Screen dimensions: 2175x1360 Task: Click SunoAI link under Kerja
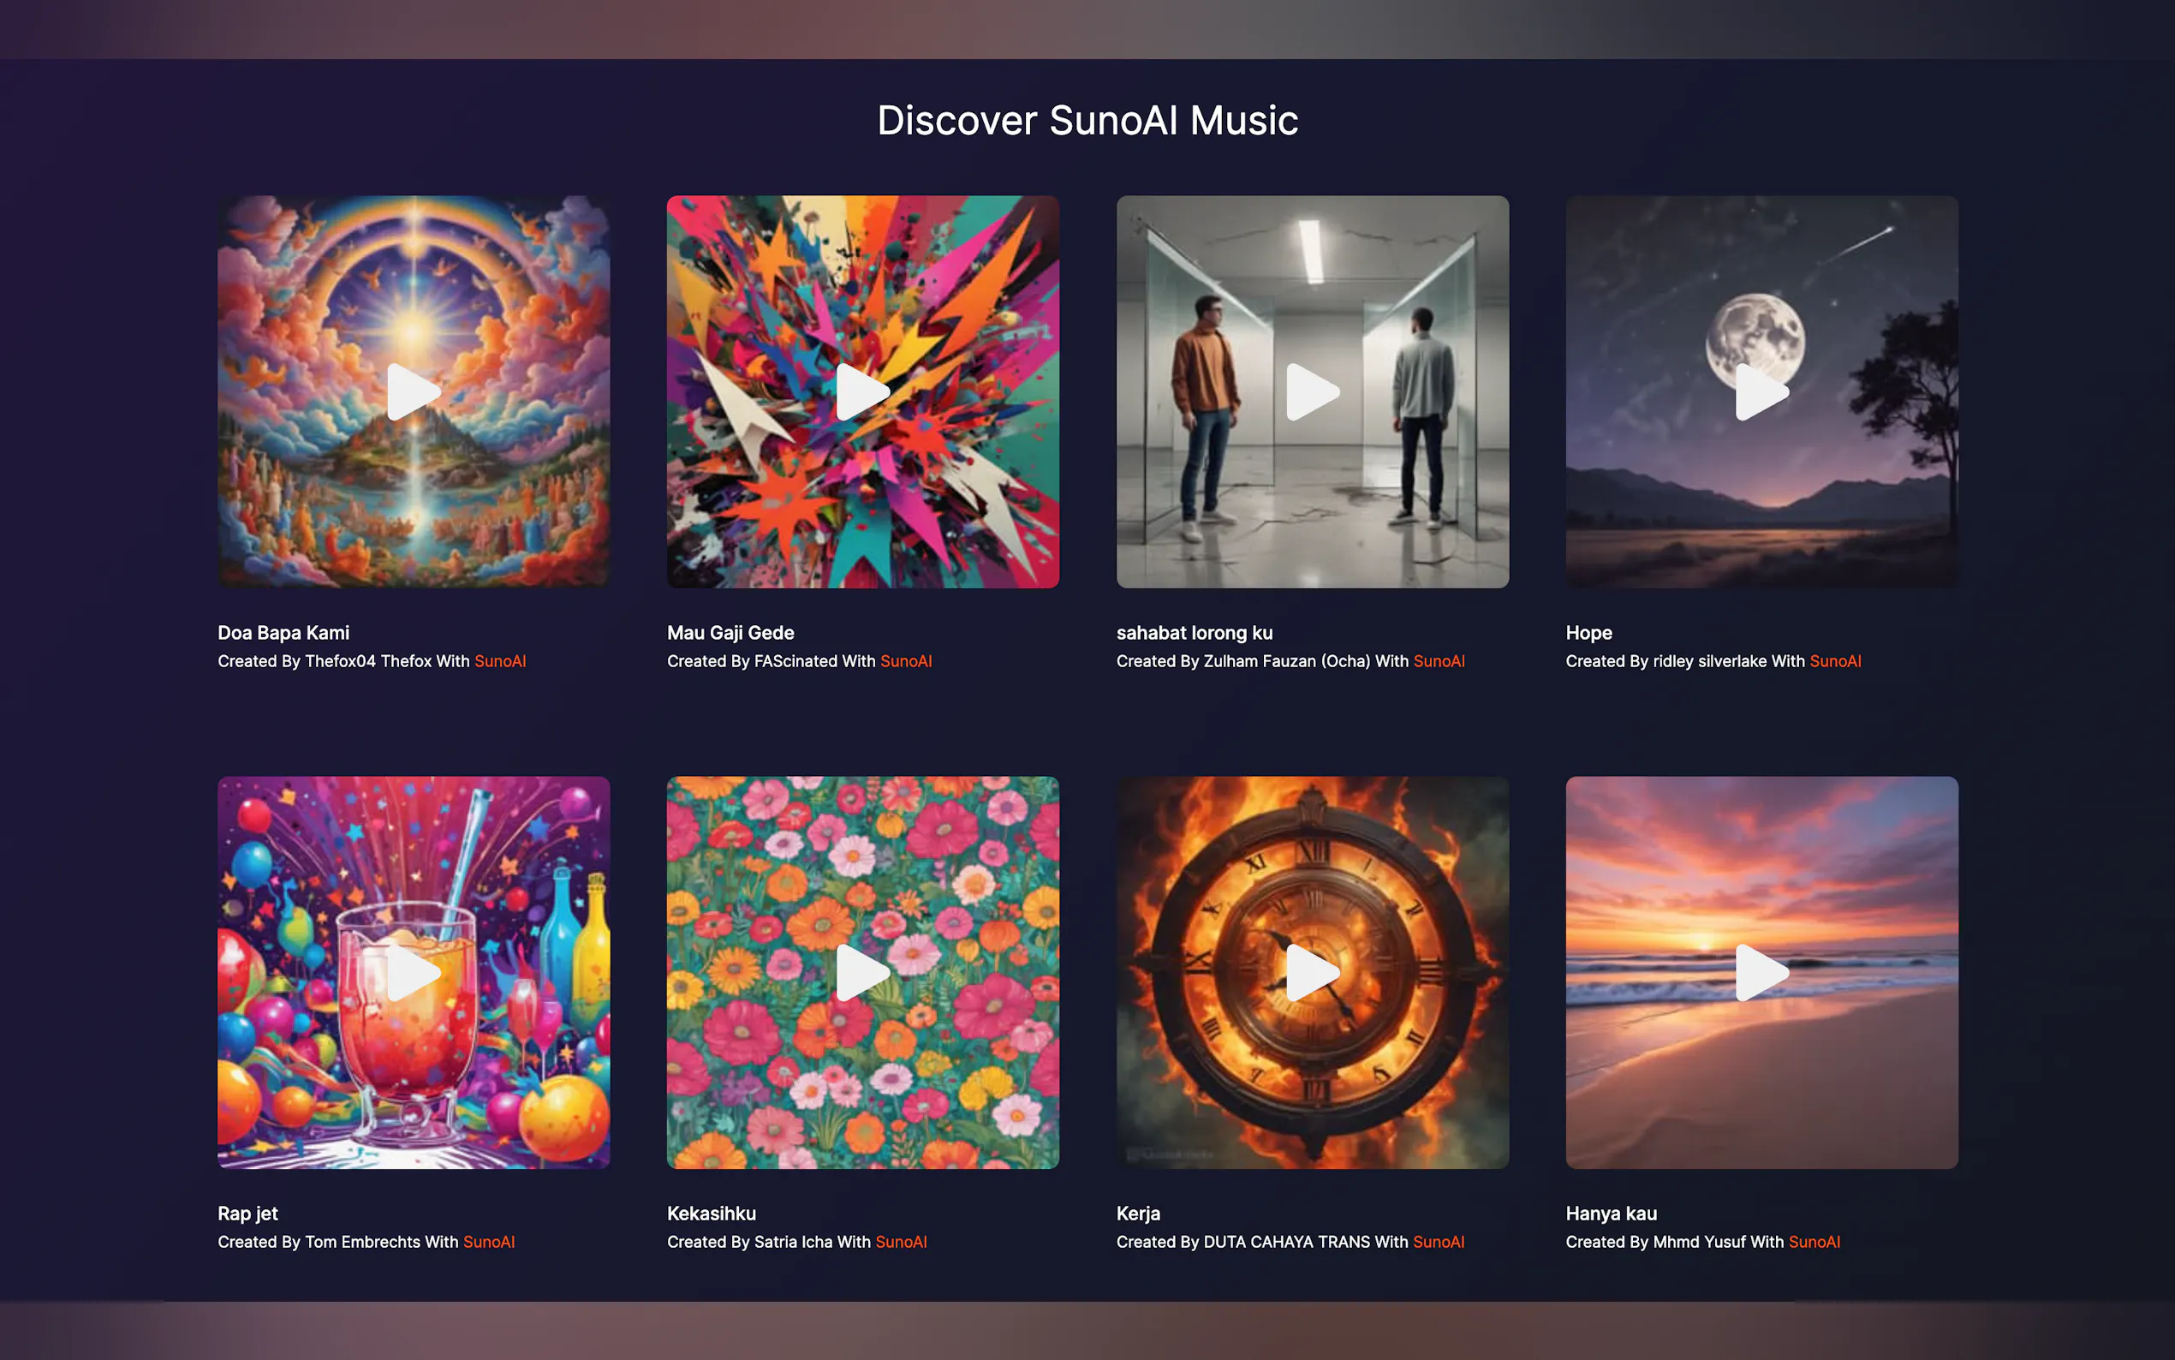point(1439,1241)
